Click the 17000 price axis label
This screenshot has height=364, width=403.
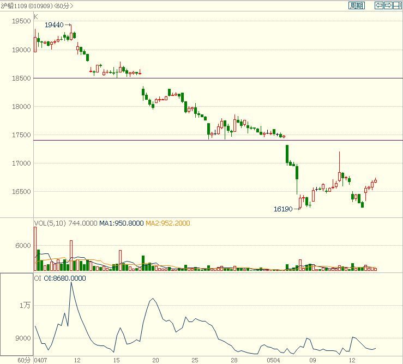21,163
